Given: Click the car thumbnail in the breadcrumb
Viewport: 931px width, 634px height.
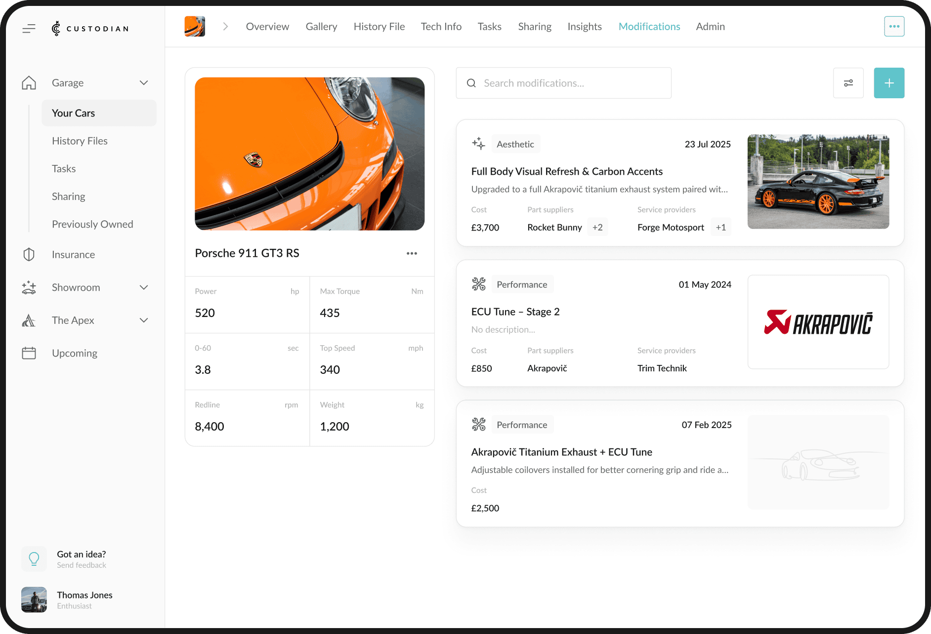Looking at the screenshot, I should pos(195,27).
